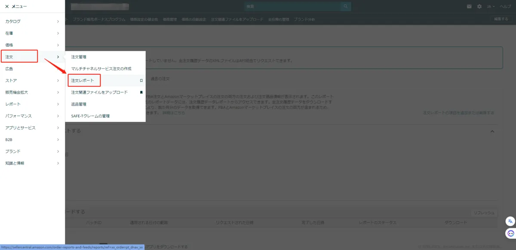Open 価格管理 shortcut in top bar
The height and width of the screenshot is (250, 516).
pyautogui.click(x=170, y=19)
